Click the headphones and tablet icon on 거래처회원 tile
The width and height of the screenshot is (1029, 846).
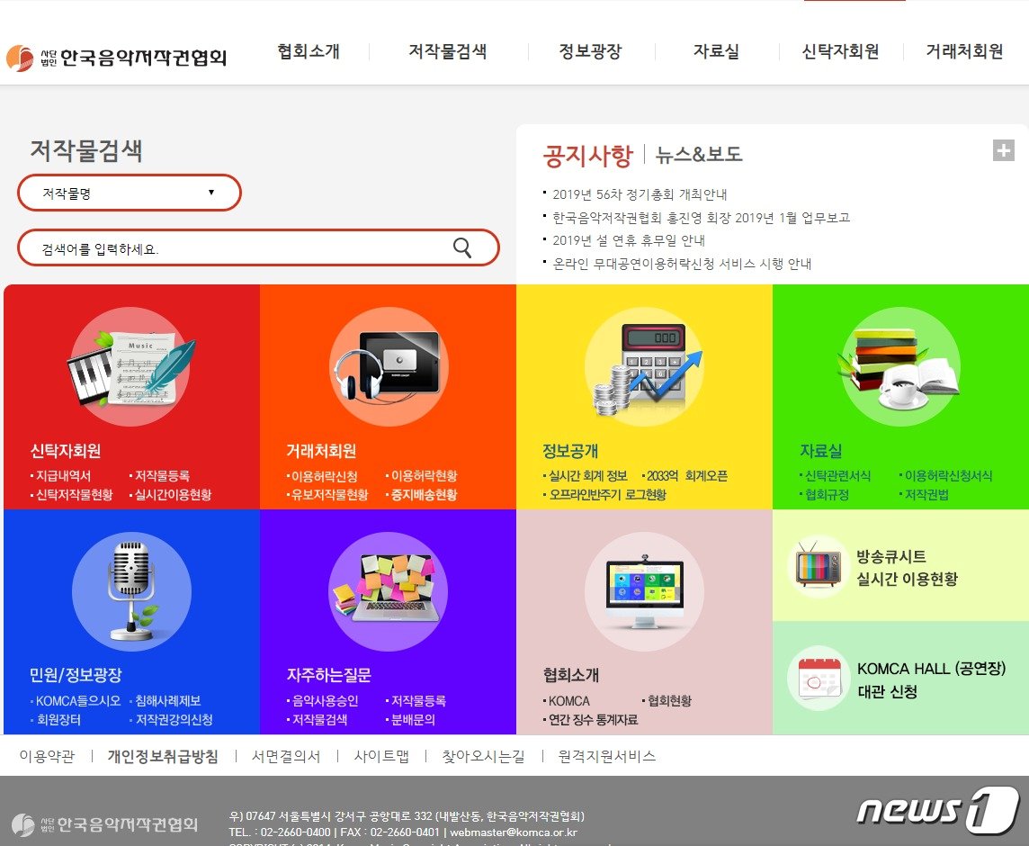(387, 364)
